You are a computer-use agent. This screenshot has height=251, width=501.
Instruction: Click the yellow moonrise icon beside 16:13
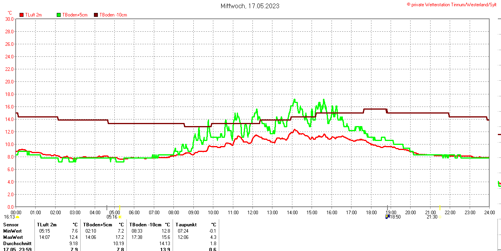[17, 217]
